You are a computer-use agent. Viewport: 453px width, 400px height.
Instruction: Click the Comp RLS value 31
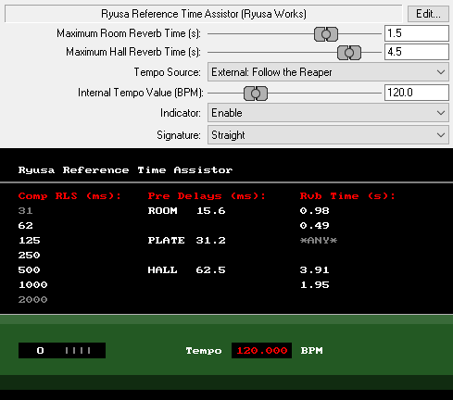point(25,211)
